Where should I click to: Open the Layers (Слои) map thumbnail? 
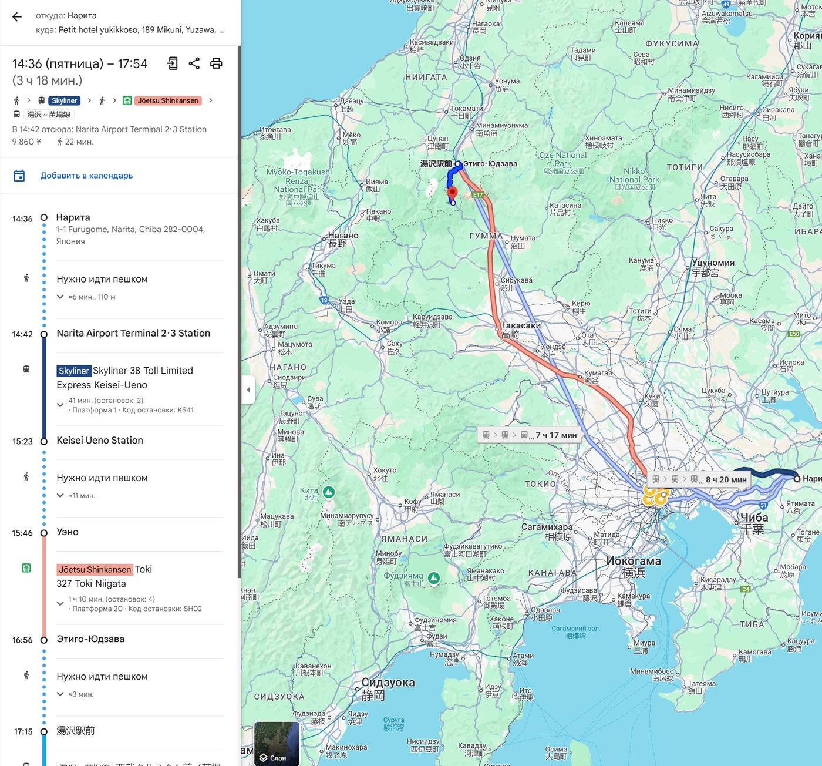pyautogui.click(x=277, y=743)
